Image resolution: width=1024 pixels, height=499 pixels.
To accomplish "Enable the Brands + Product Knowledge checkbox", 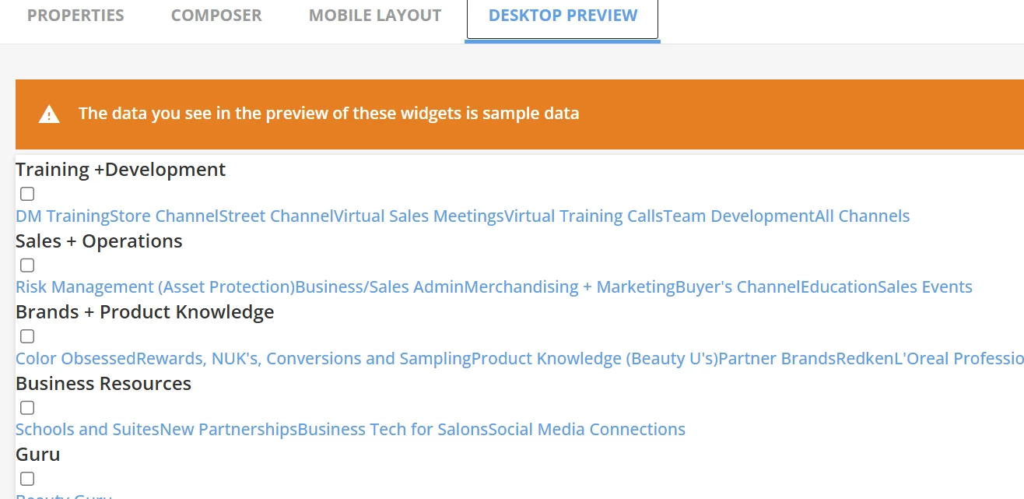I will pos(27,336).
